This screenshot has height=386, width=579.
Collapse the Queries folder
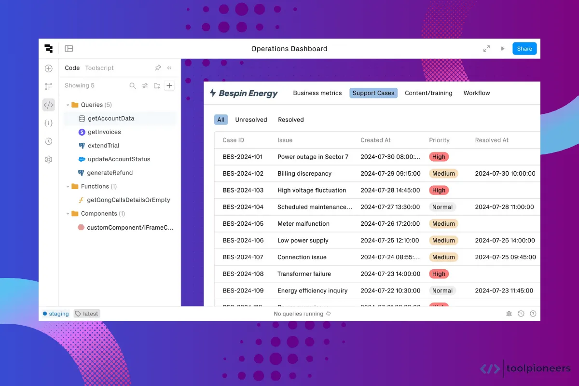[68, 105]
